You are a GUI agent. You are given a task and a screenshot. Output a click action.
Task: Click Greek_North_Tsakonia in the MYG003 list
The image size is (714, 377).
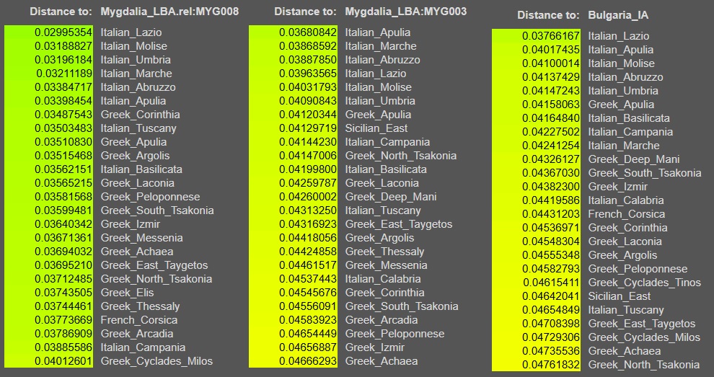coord(401,156)
